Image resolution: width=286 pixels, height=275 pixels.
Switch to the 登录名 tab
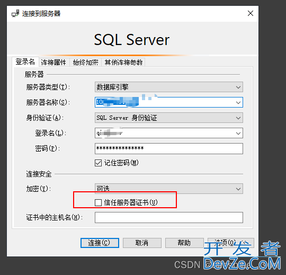[x=25, y=62]
